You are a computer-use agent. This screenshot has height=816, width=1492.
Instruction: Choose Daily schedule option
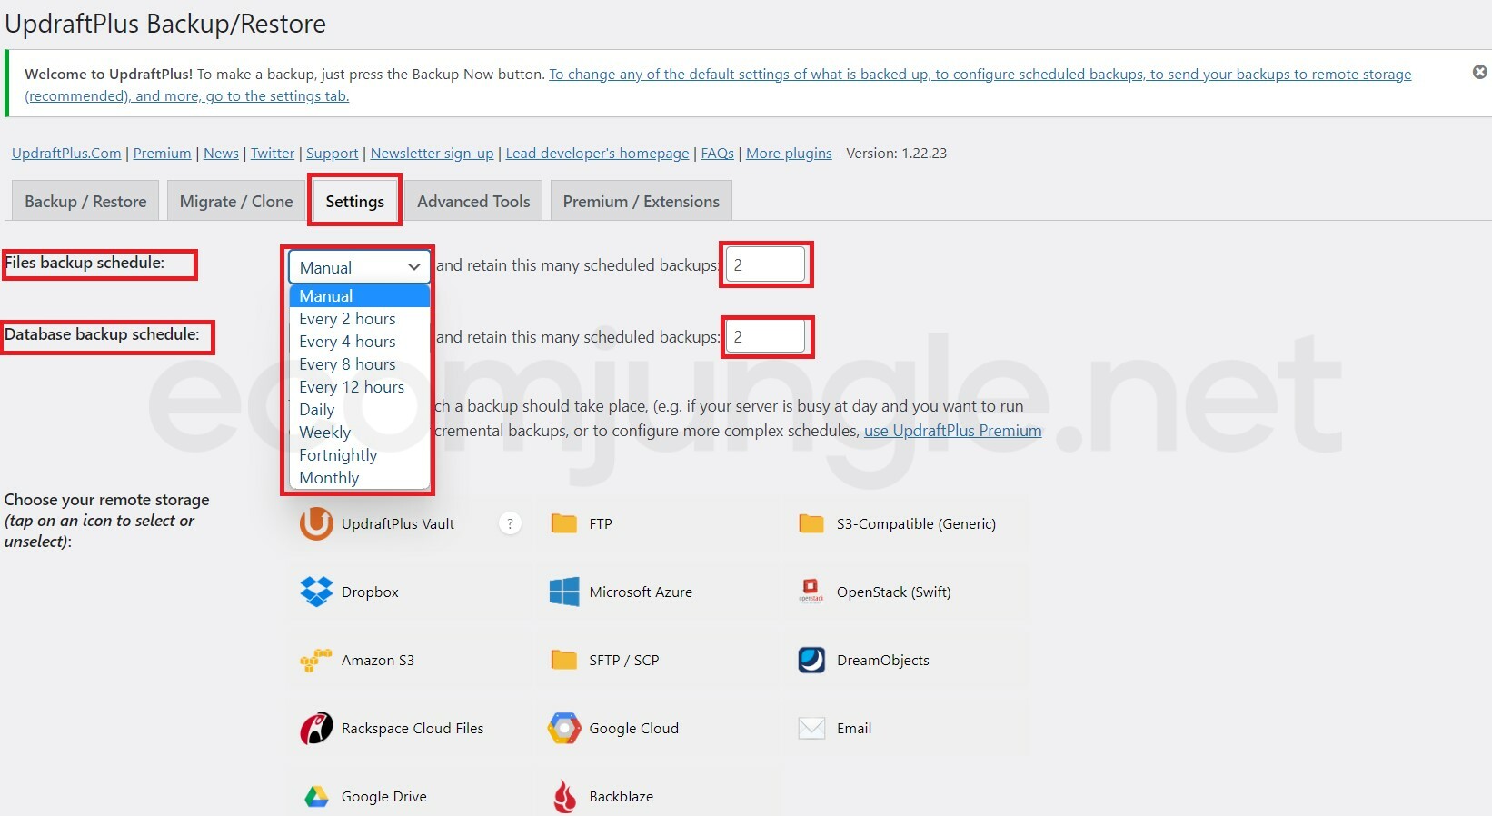tap(359, 410)
